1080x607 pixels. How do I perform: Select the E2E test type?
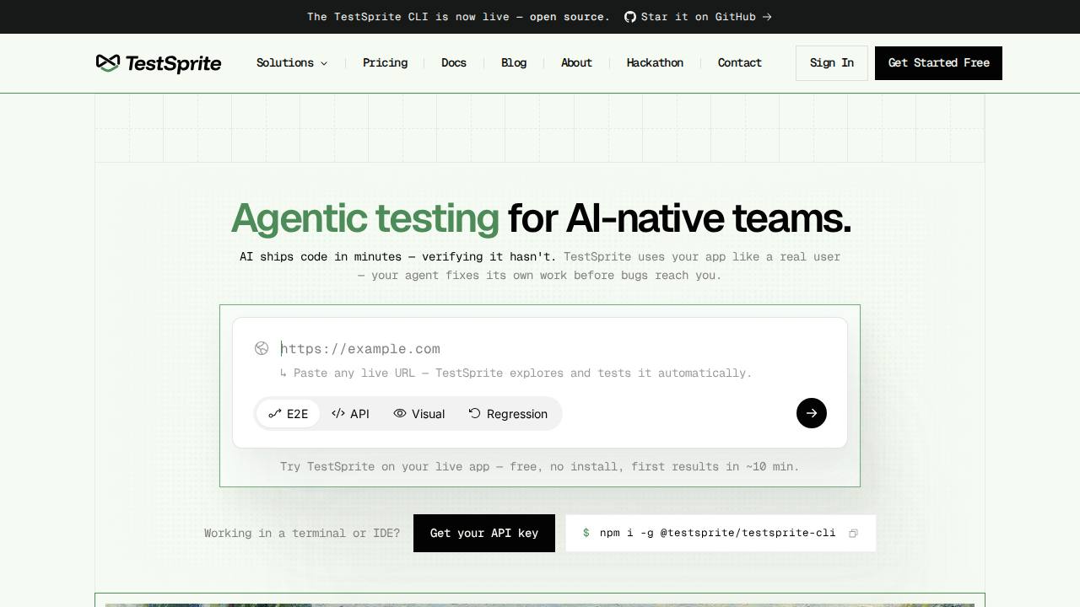coord(289,414)
